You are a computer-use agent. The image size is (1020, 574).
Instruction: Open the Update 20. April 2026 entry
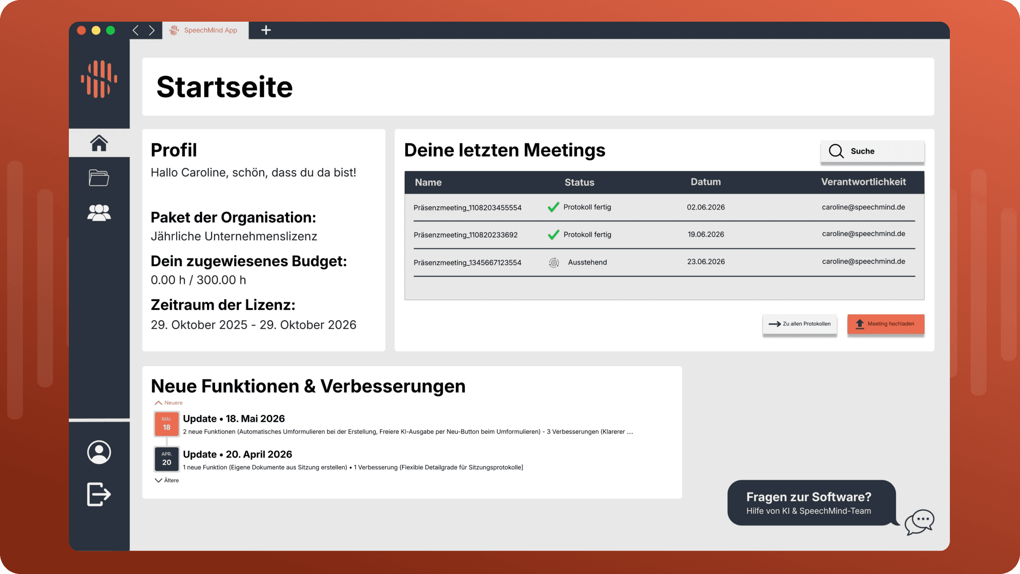click(x=238, y=455)
